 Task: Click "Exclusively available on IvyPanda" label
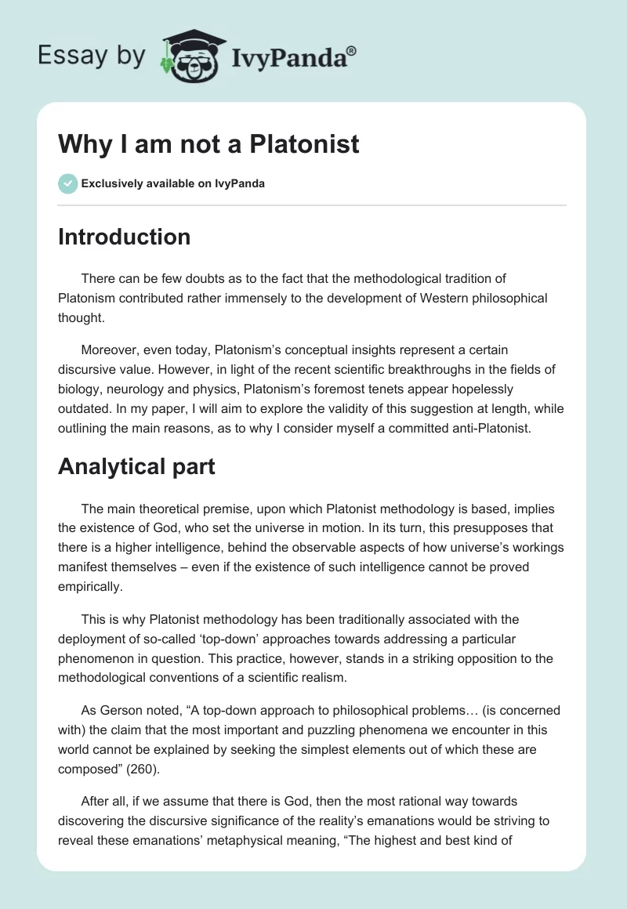pos(173,184)
